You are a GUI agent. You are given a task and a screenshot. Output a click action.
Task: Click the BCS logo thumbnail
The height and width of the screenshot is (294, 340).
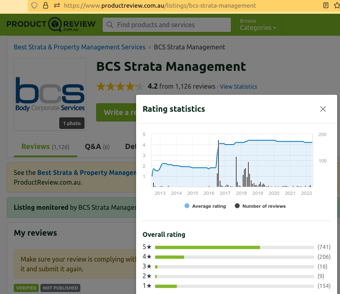tap(50, 94)
